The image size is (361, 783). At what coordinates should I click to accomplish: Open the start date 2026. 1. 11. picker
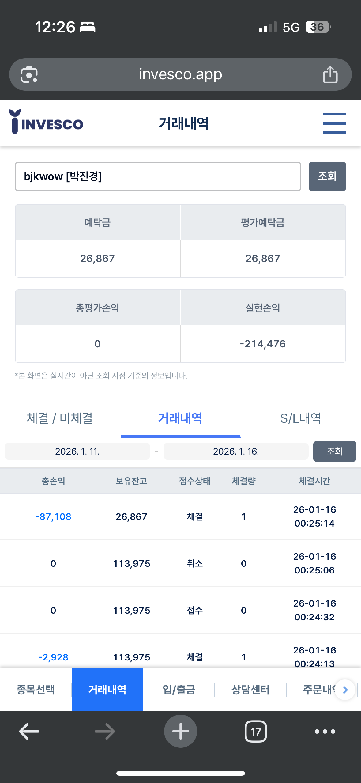77,451
